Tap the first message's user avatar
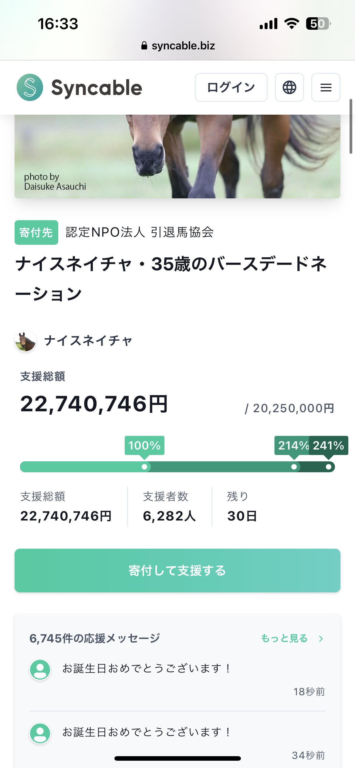 click(x=40, y=669)
